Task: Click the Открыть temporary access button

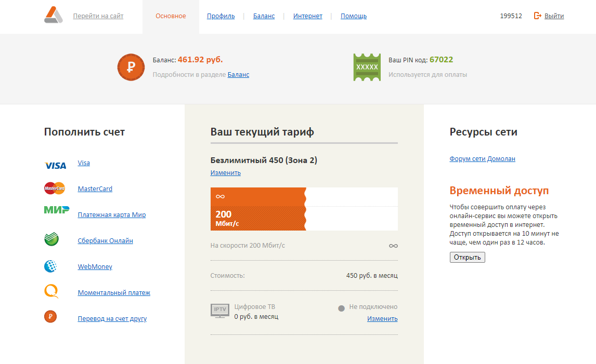Action: click(x=467, y=258)
